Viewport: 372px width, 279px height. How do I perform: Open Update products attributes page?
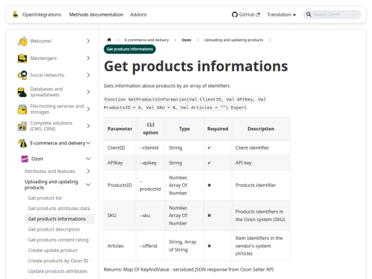pyautogui.click(x=58, y=271)
